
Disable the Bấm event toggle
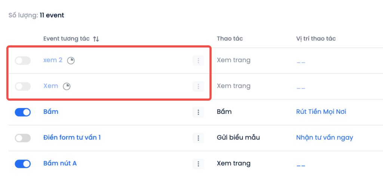23,112
